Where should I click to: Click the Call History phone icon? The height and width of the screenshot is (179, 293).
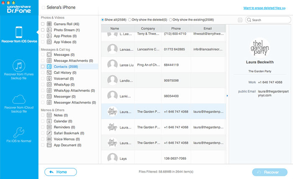[x=49, y=73]
